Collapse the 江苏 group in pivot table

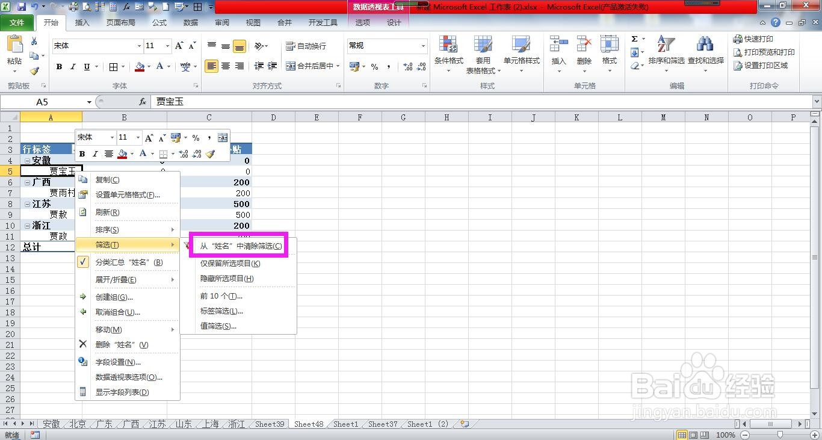coord(27,204)
